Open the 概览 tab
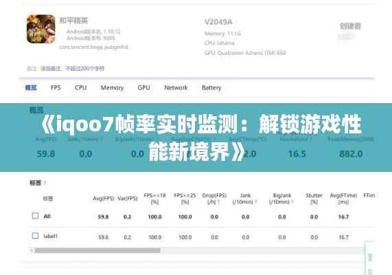The image size is (392, 275). [x=31, y=88]
